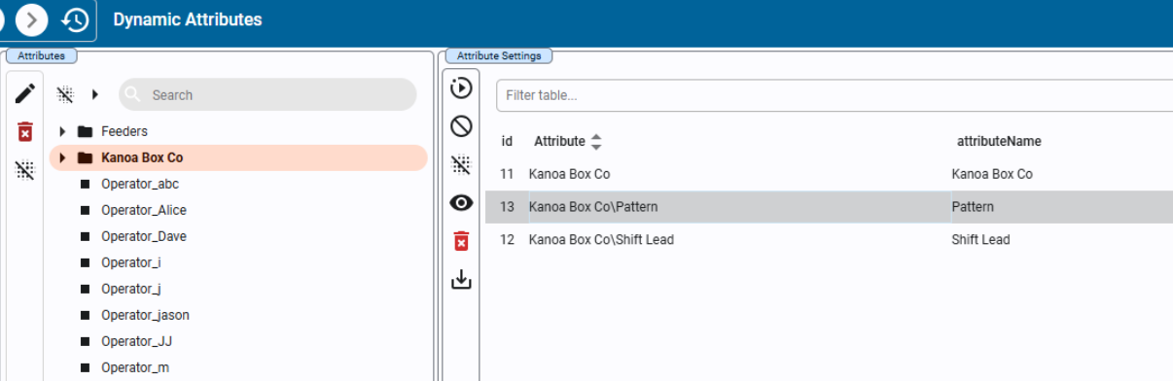This screenshot has height=381, width=1173.
Task: Click the Attribute Settings panel tab label
Action: pyautogui.click(x=499, y=56)
